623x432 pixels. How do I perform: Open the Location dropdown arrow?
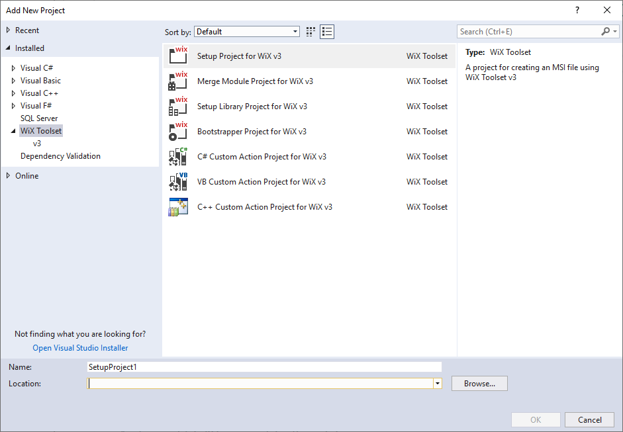(x=437, y=383)
